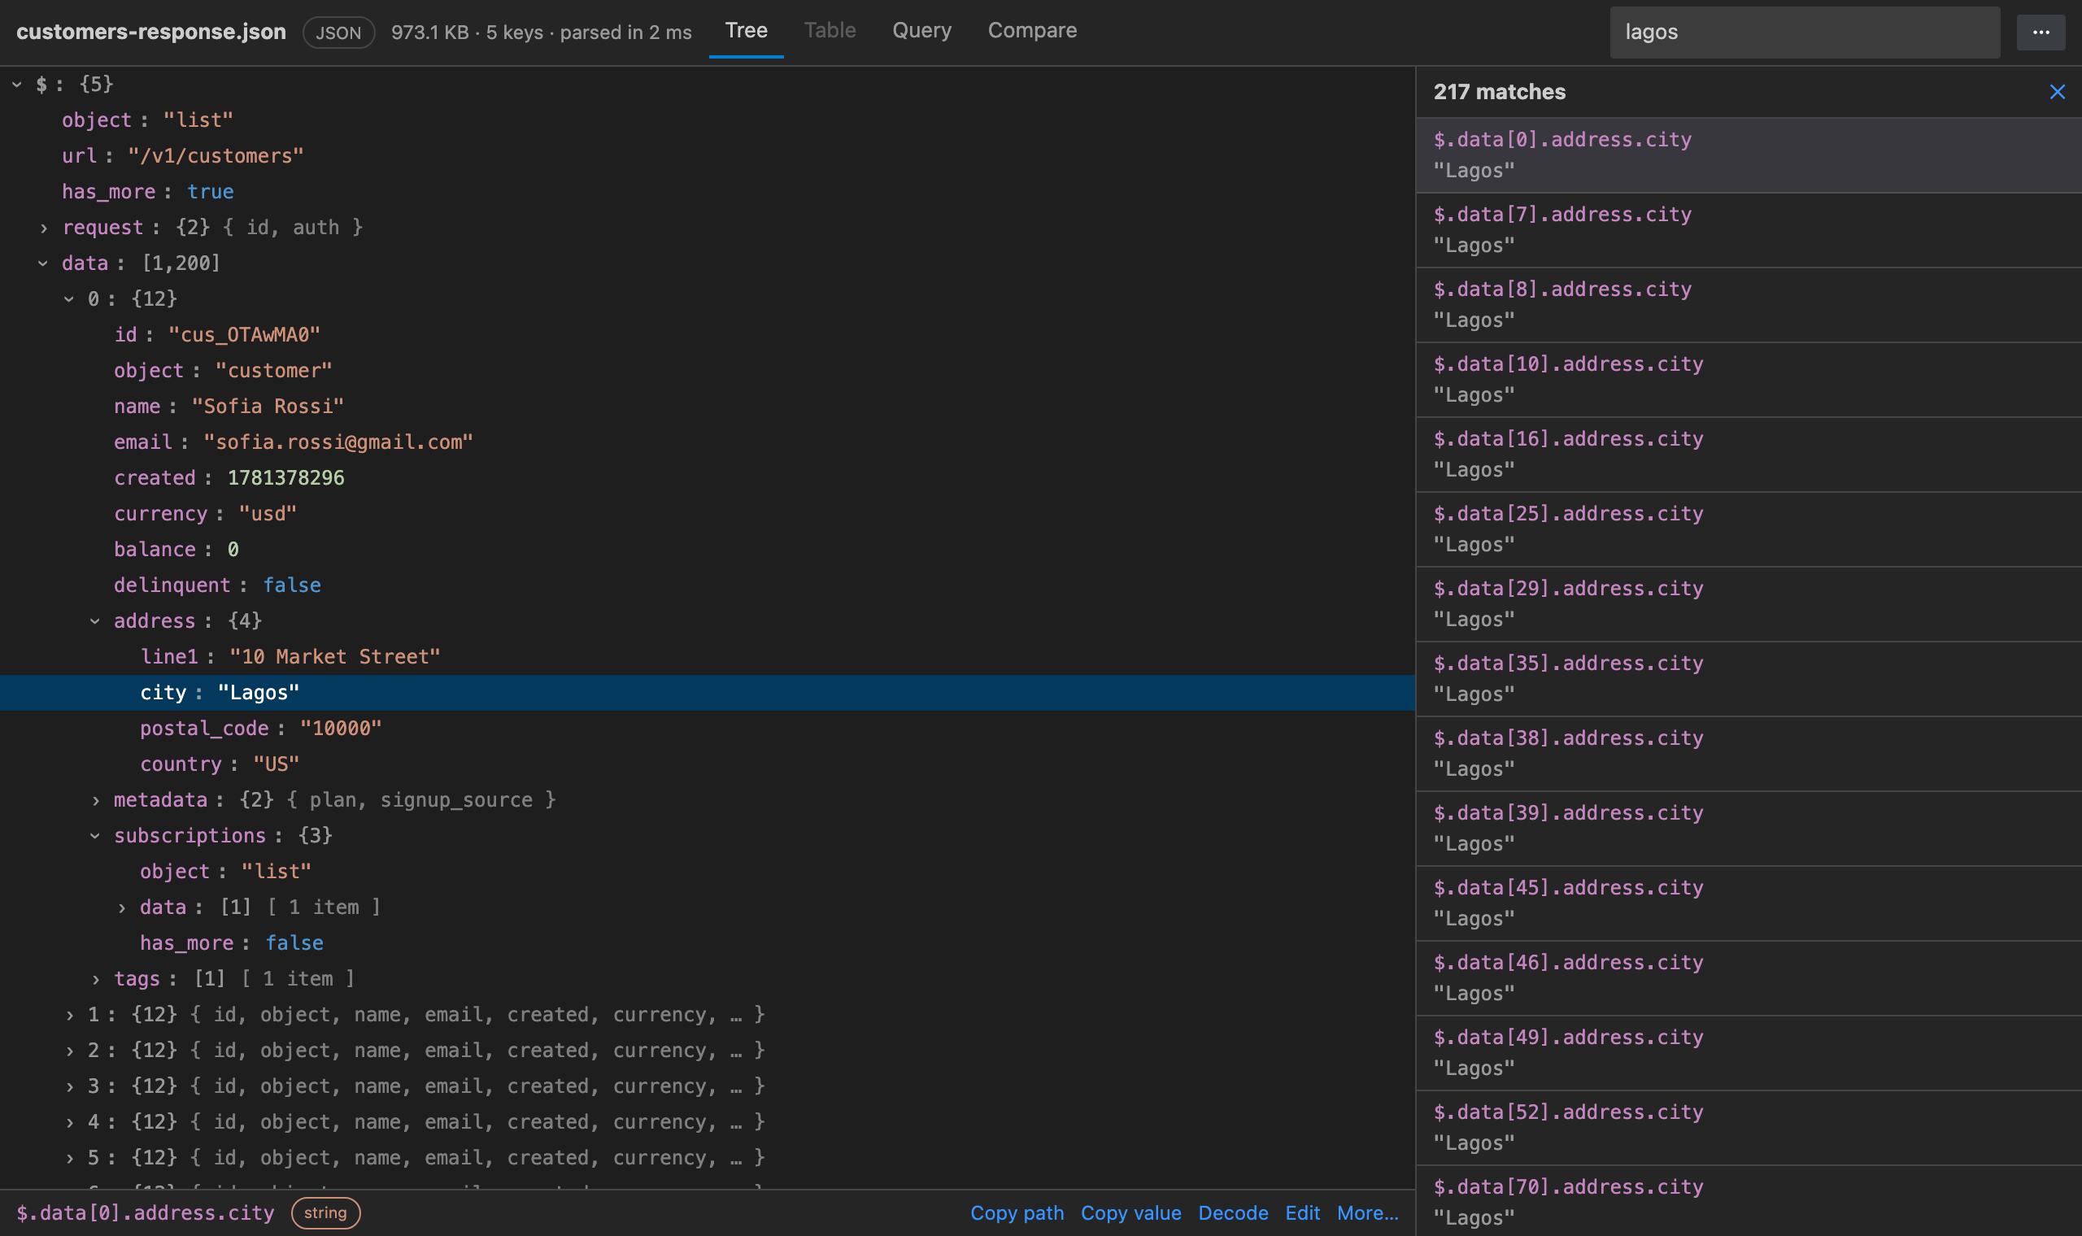Image resolution: width=2082 pixels, height=1236 pixels.
Task: Expand the data array inside subscriptions
Action: point(122,907)
